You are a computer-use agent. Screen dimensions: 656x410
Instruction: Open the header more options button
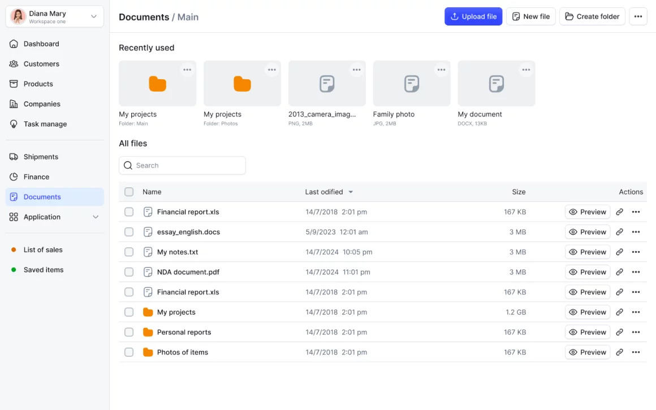pyautogui.click(x=638, y=16)
